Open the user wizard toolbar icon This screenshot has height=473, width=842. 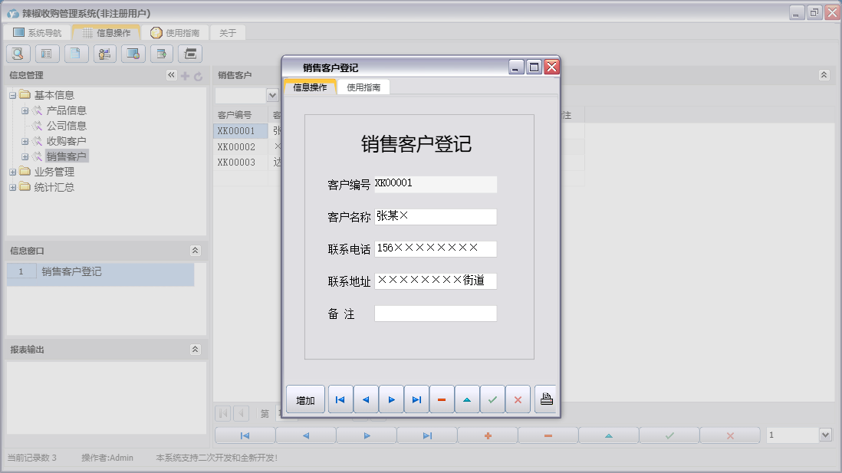(x=104, y=54)
